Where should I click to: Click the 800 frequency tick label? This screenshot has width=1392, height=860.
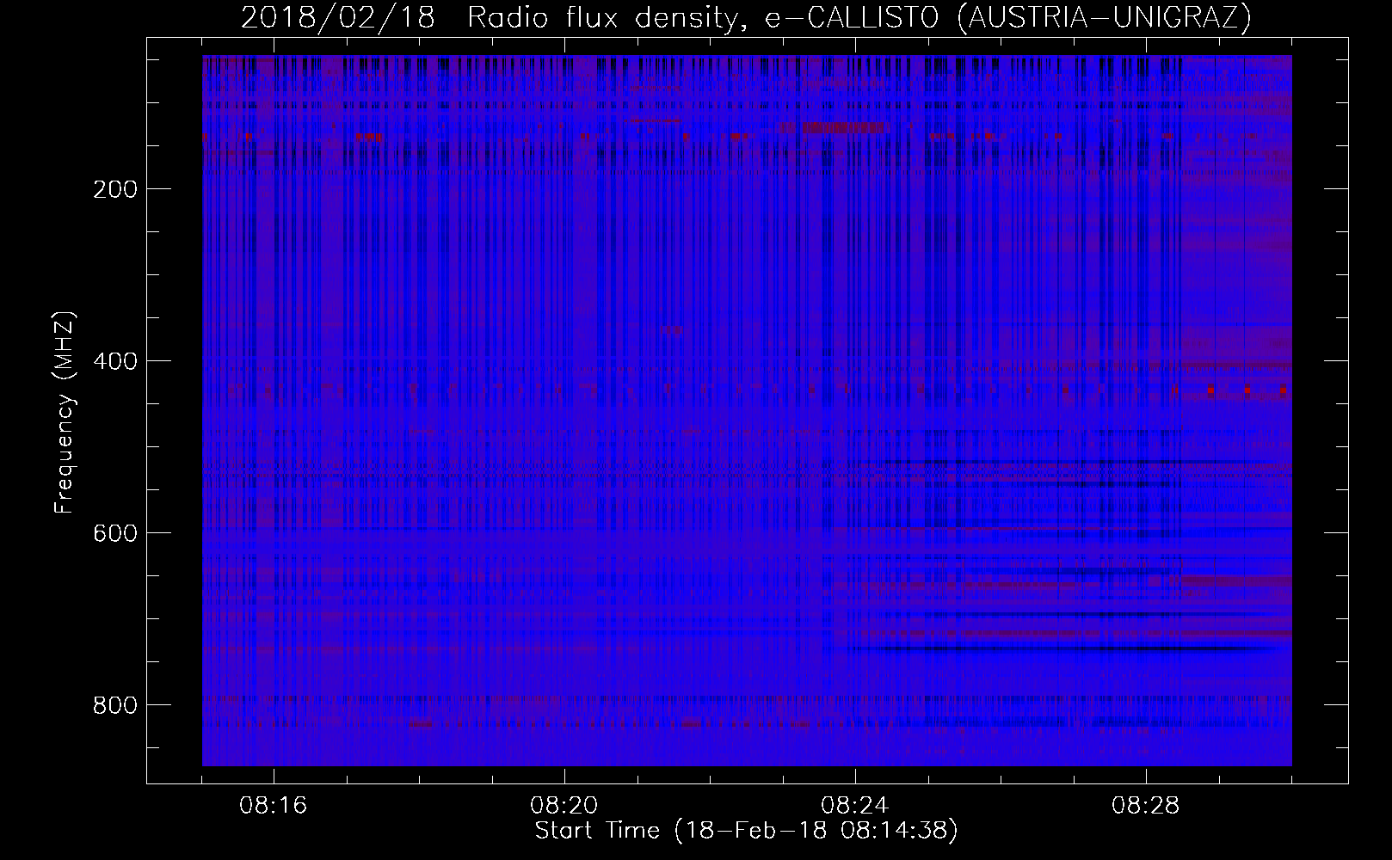[115, 705]
